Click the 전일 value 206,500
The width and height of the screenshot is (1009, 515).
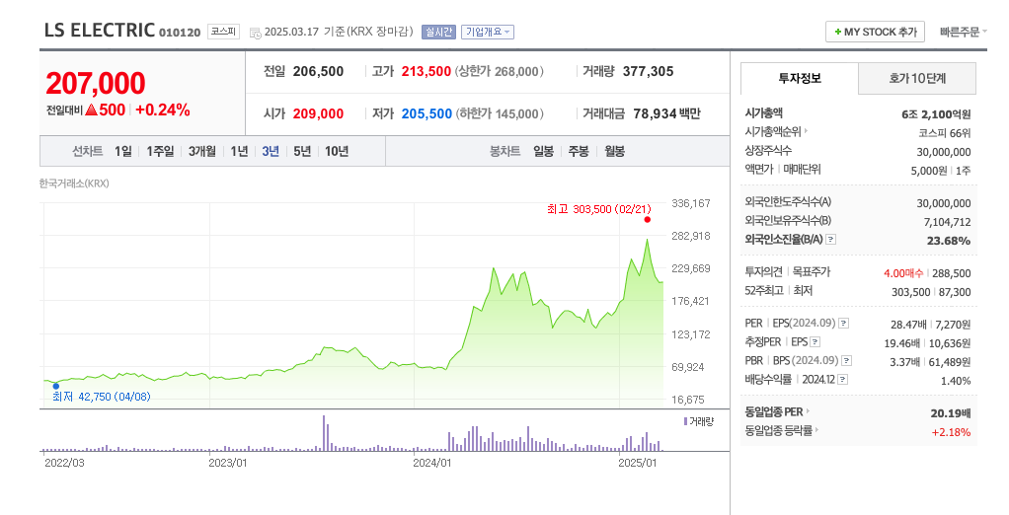(x=318, y=71)
